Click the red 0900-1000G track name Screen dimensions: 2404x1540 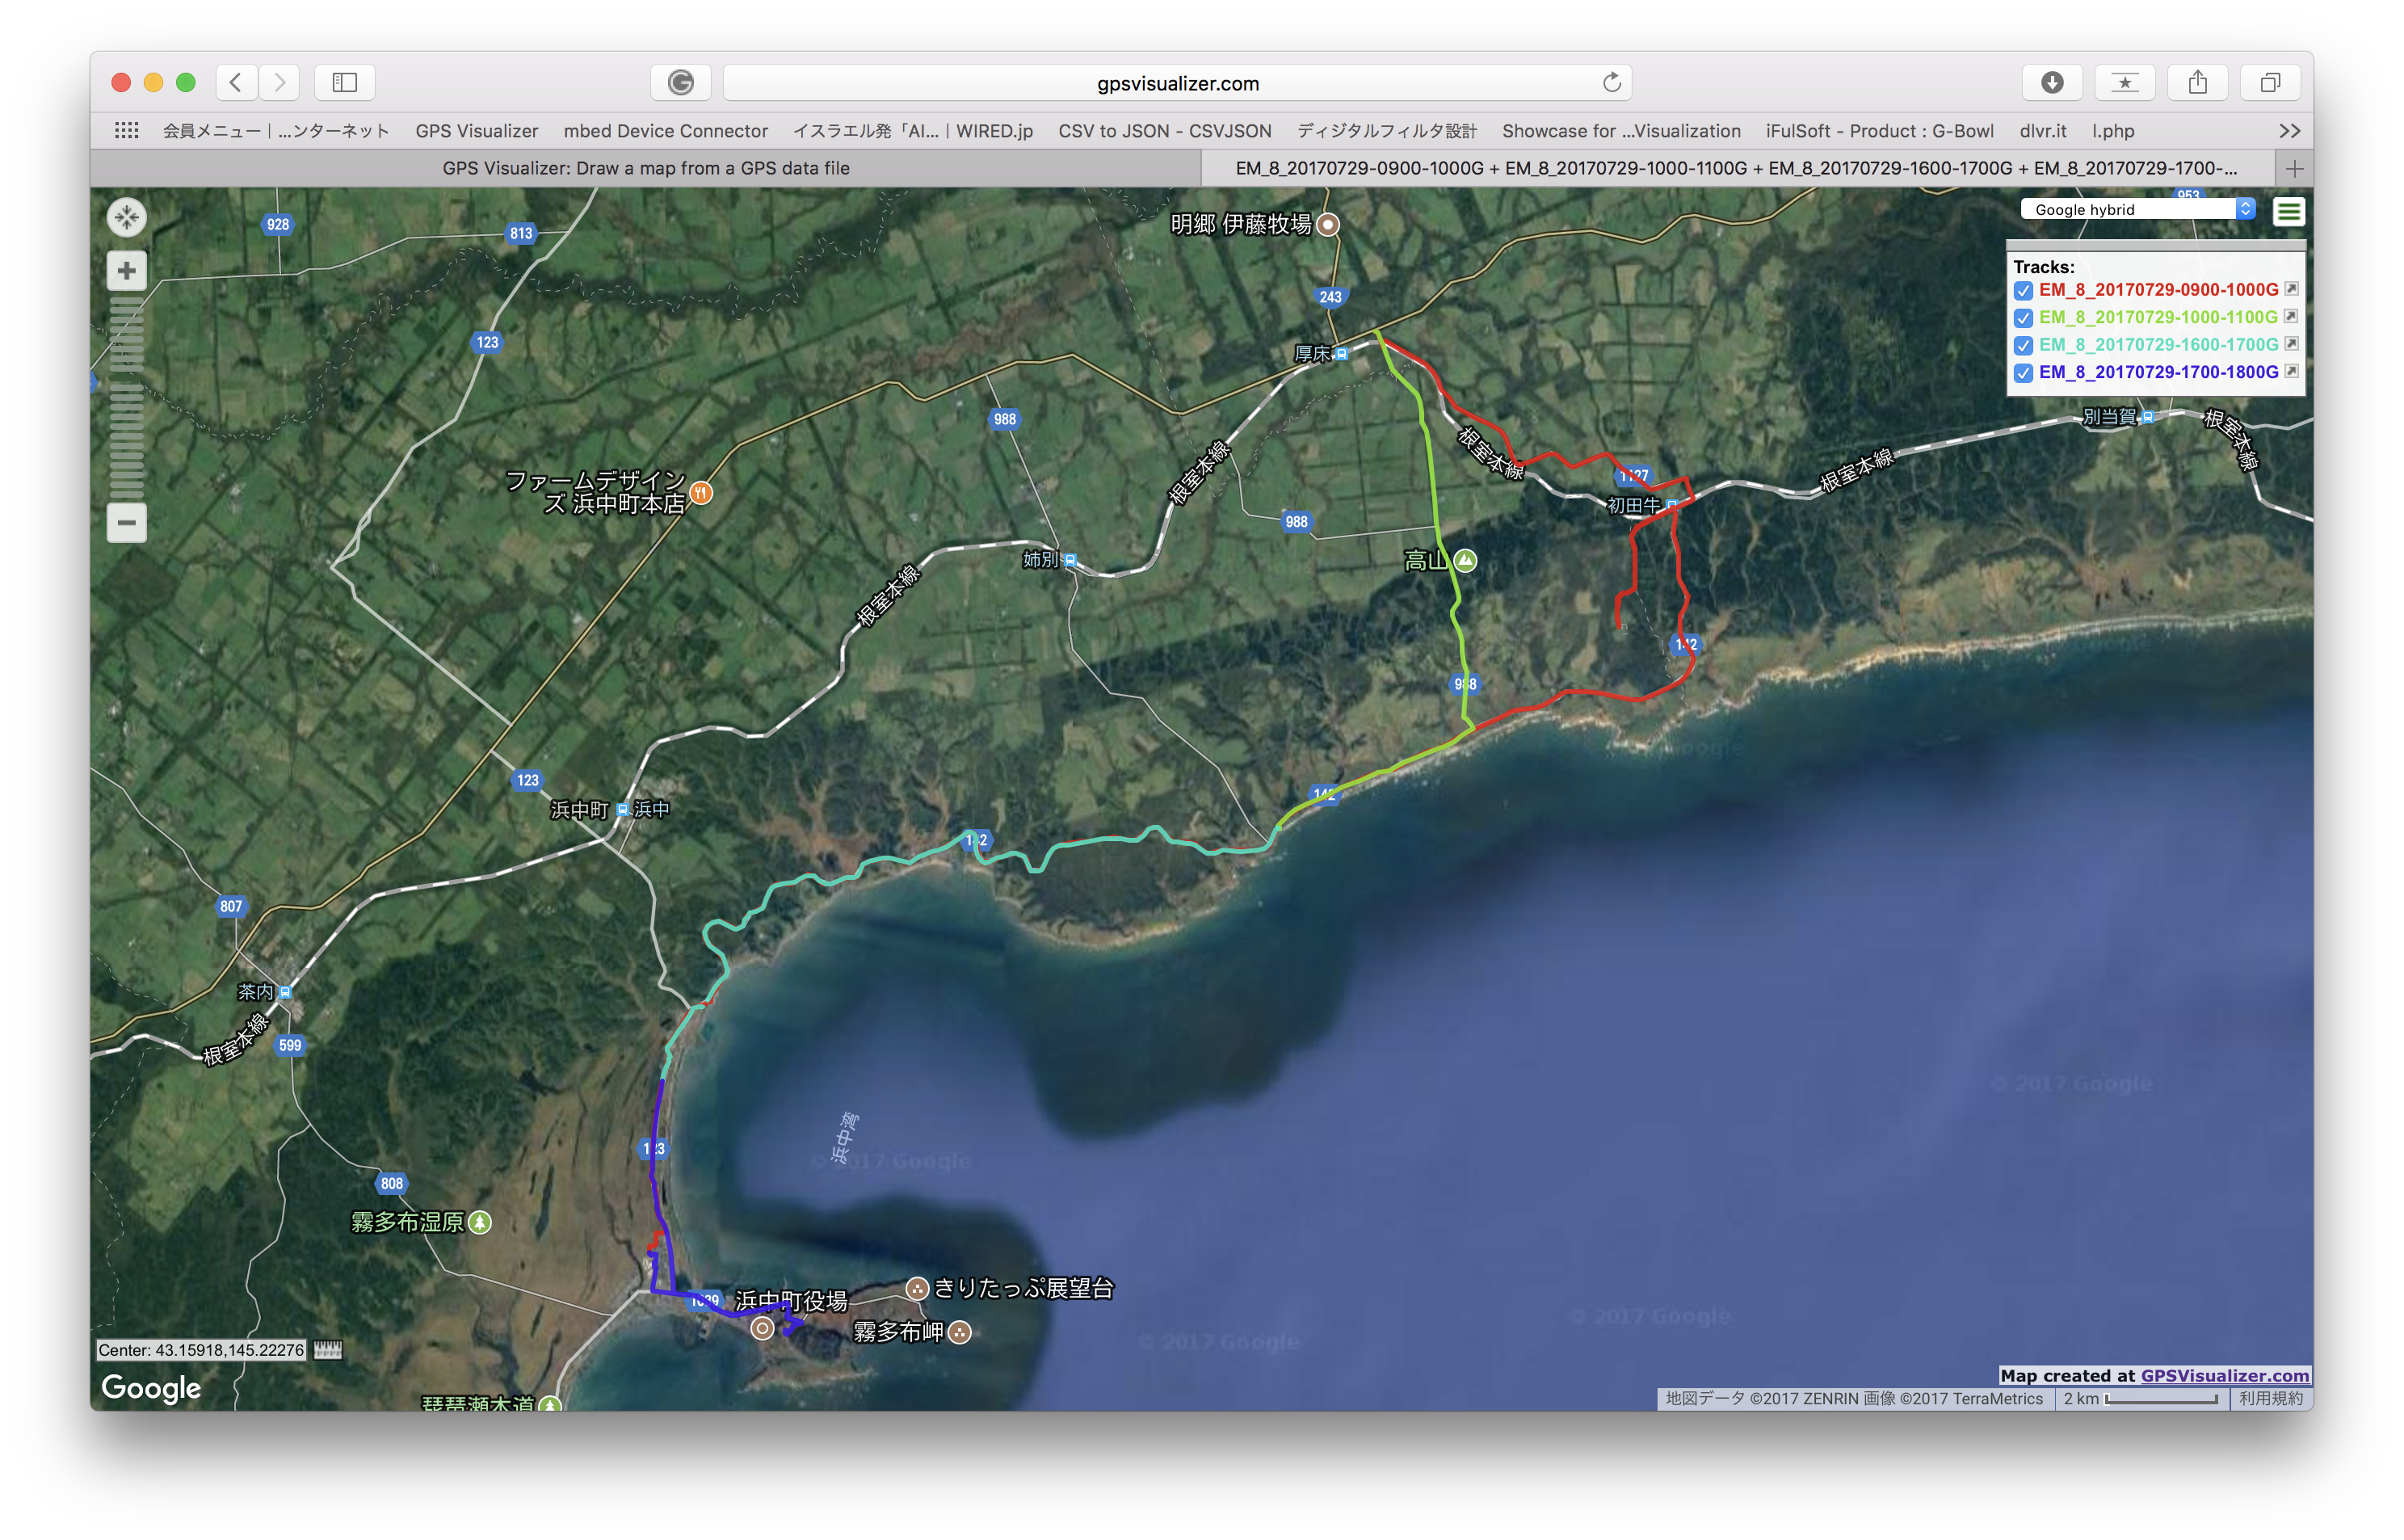[x=2158, y=290]
